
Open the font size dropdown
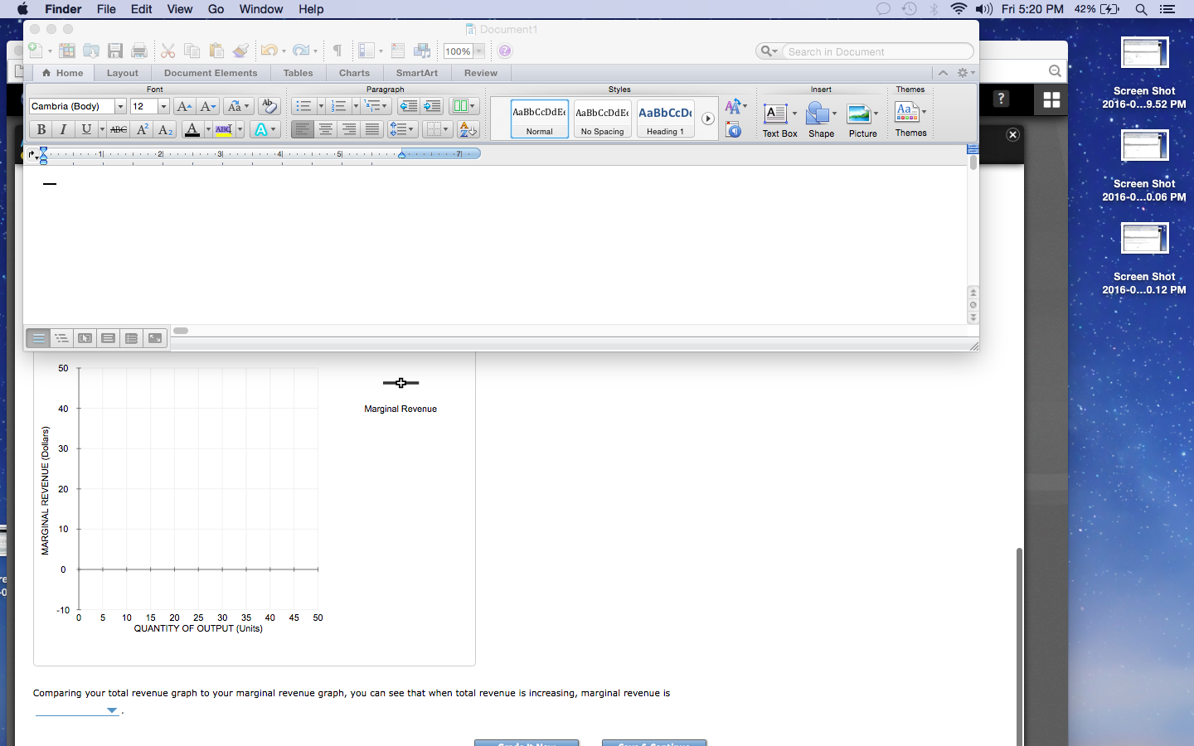click(163, 106)
